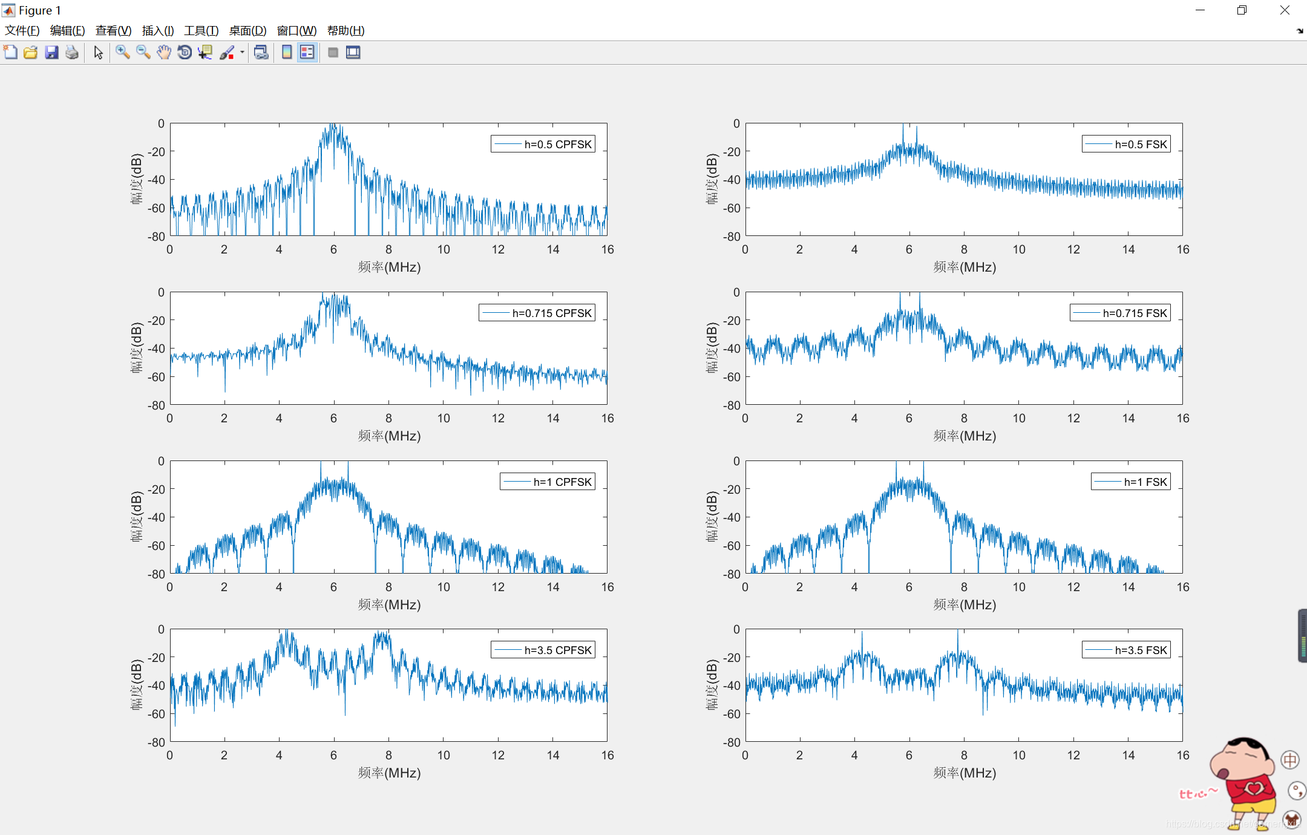Toggle the Insert Colorbar button

coord(287,53)
